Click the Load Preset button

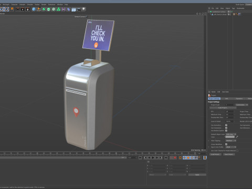click(x=215, y=154)
